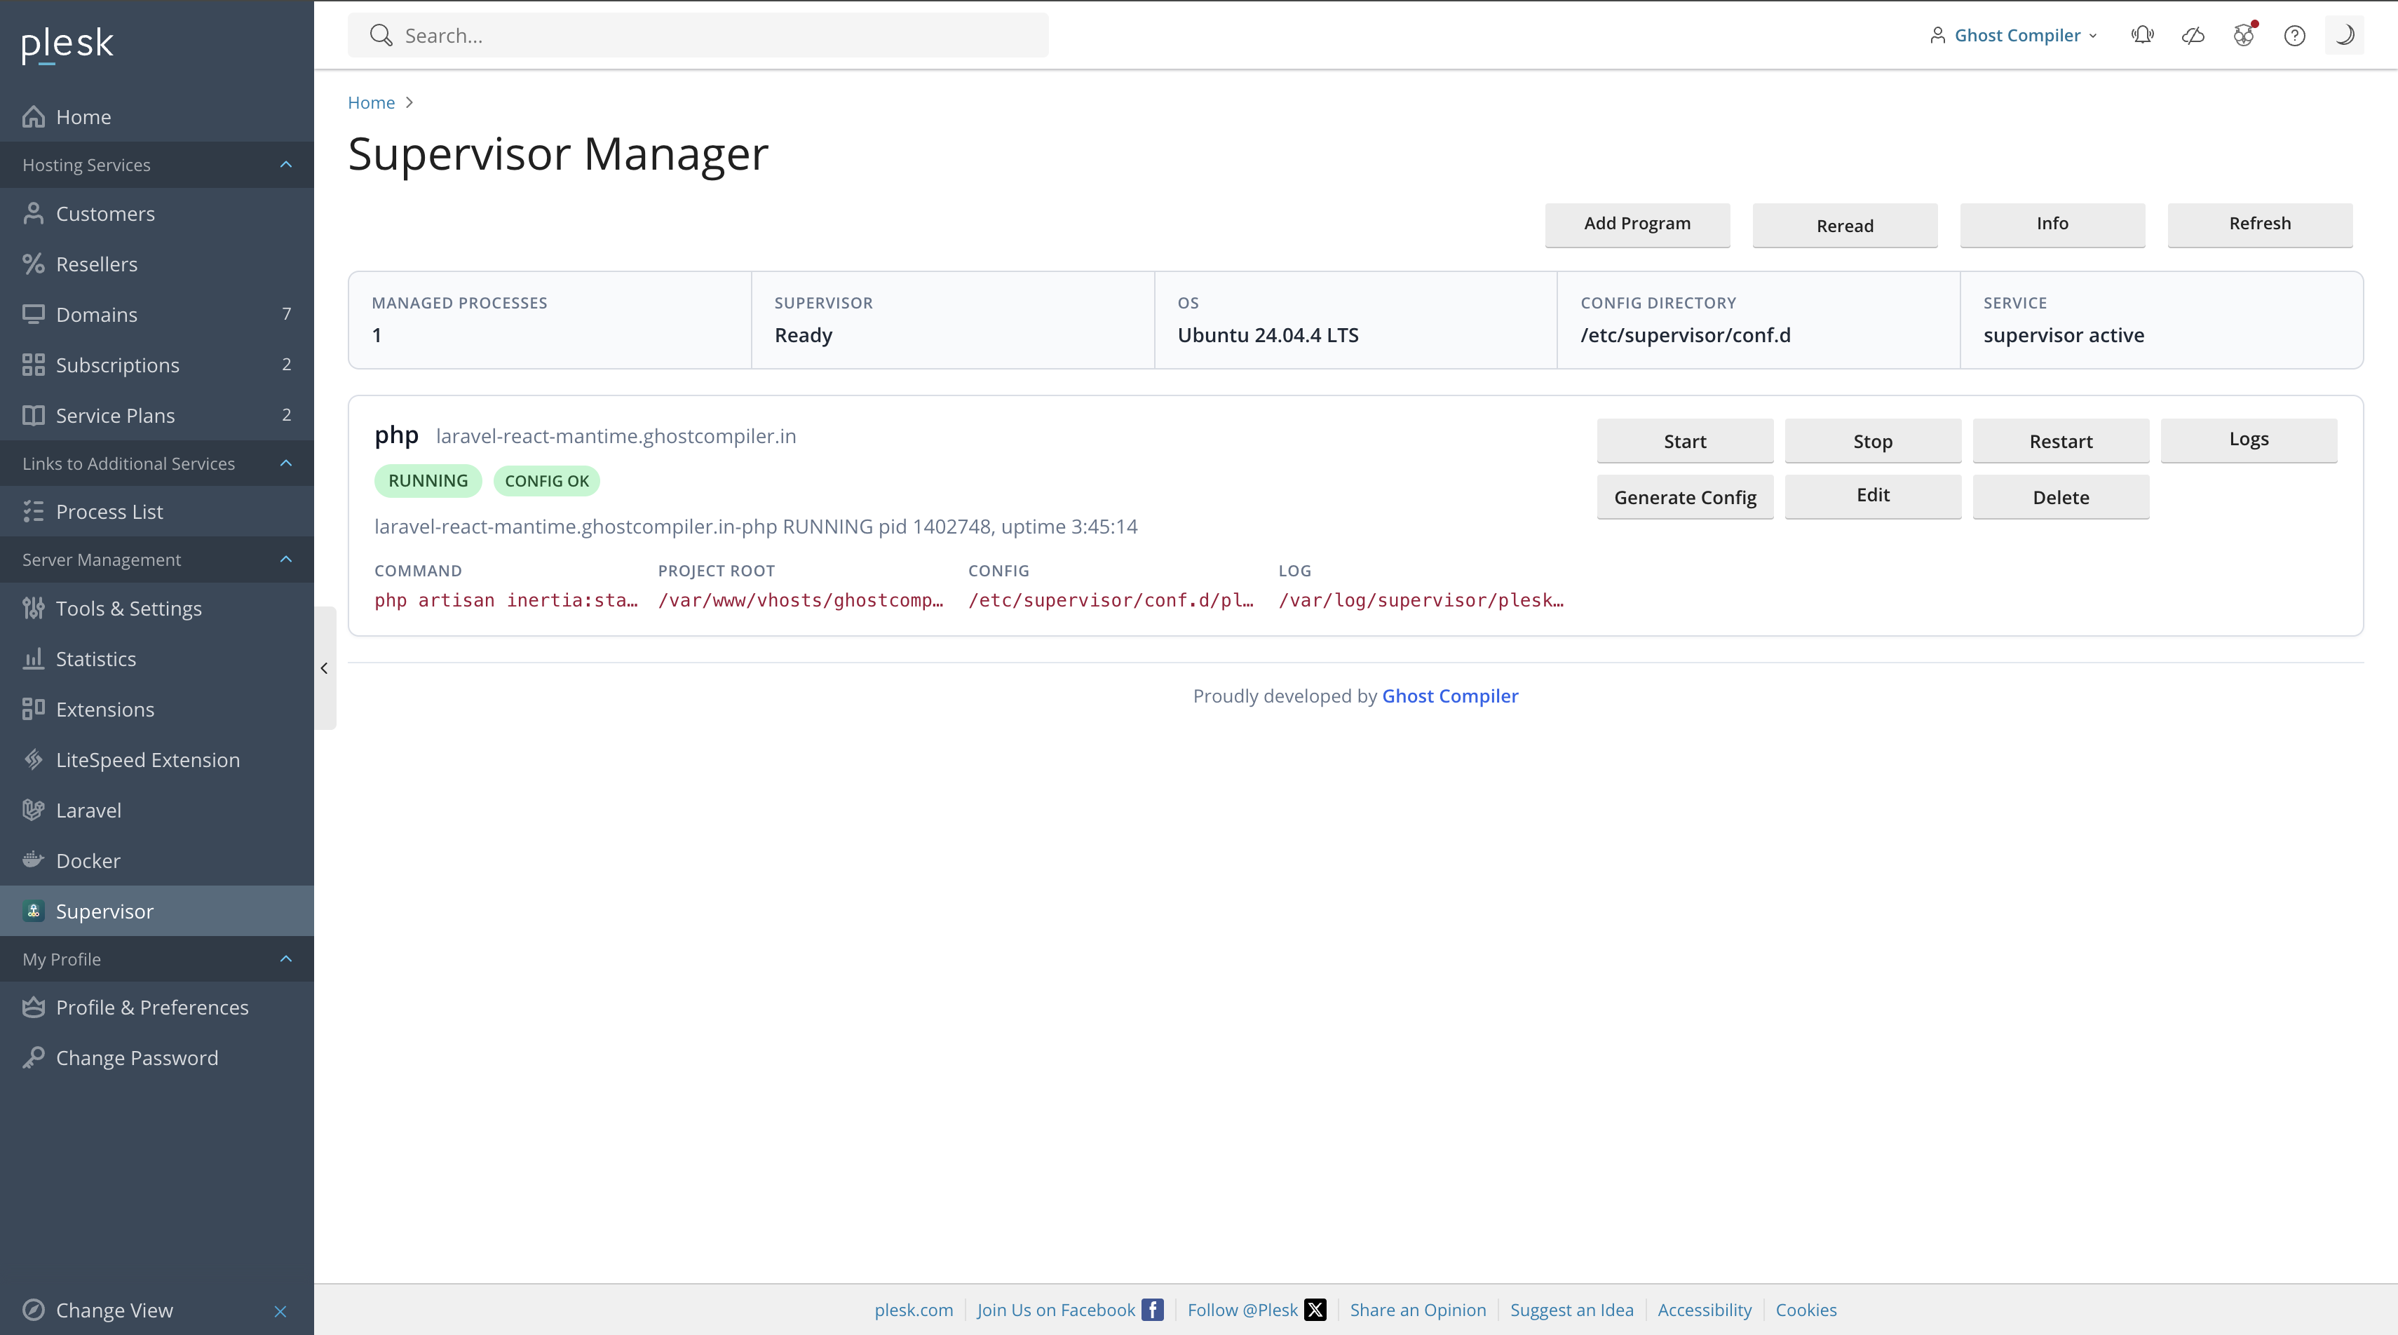The image size is (2398, 1335).
Task: Toggle dark mode moon button
Action: click(2344, 35)
